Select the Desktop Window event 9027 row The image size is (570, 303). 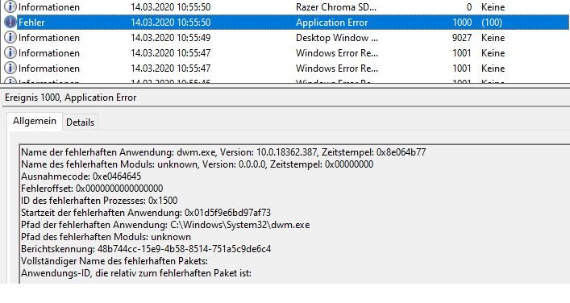click(x=285, y=37)
